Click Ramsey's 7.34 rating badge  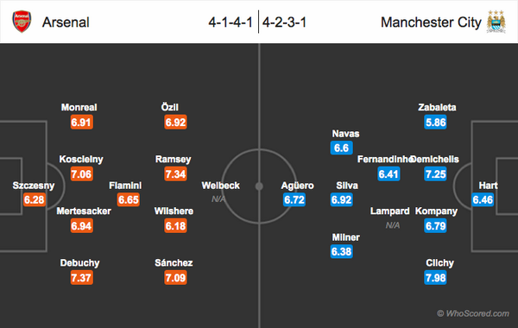[x=175, y=173]
